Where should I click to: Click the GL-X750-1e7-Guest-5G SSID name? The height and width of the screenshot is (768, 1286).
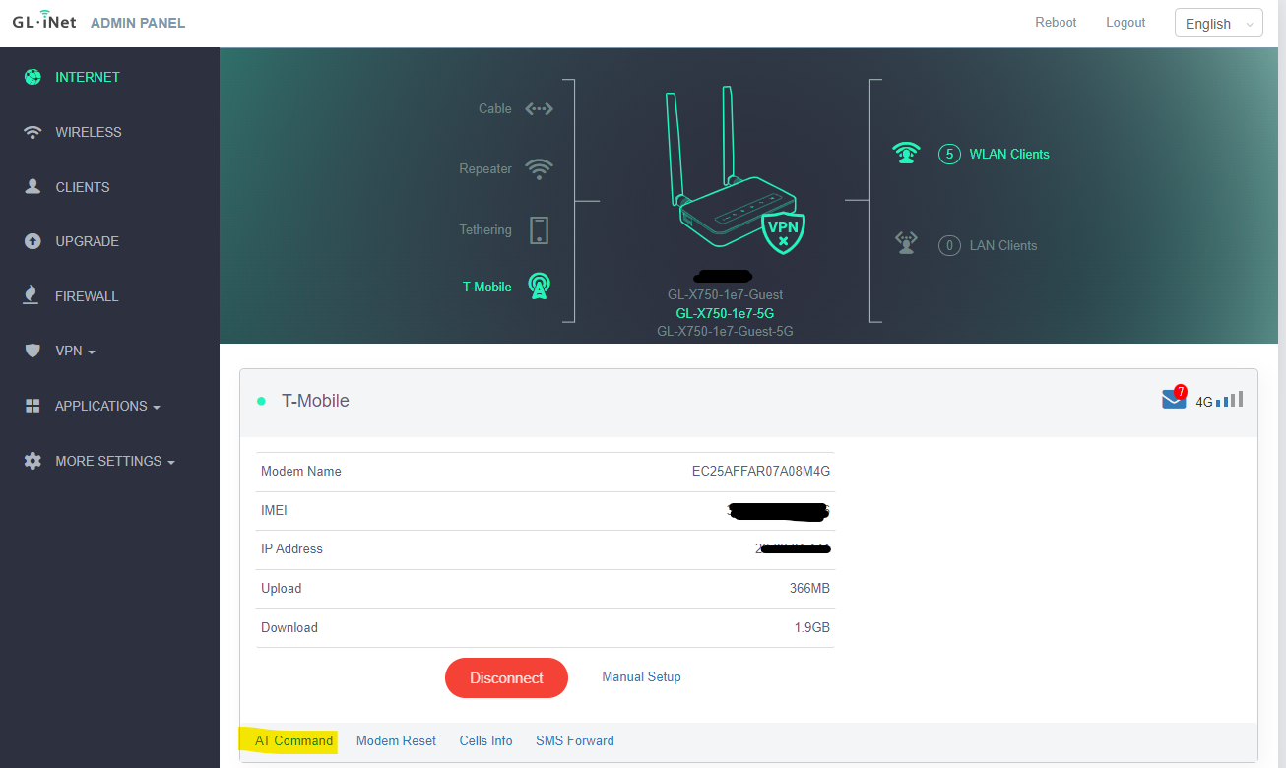coord(725,332)
